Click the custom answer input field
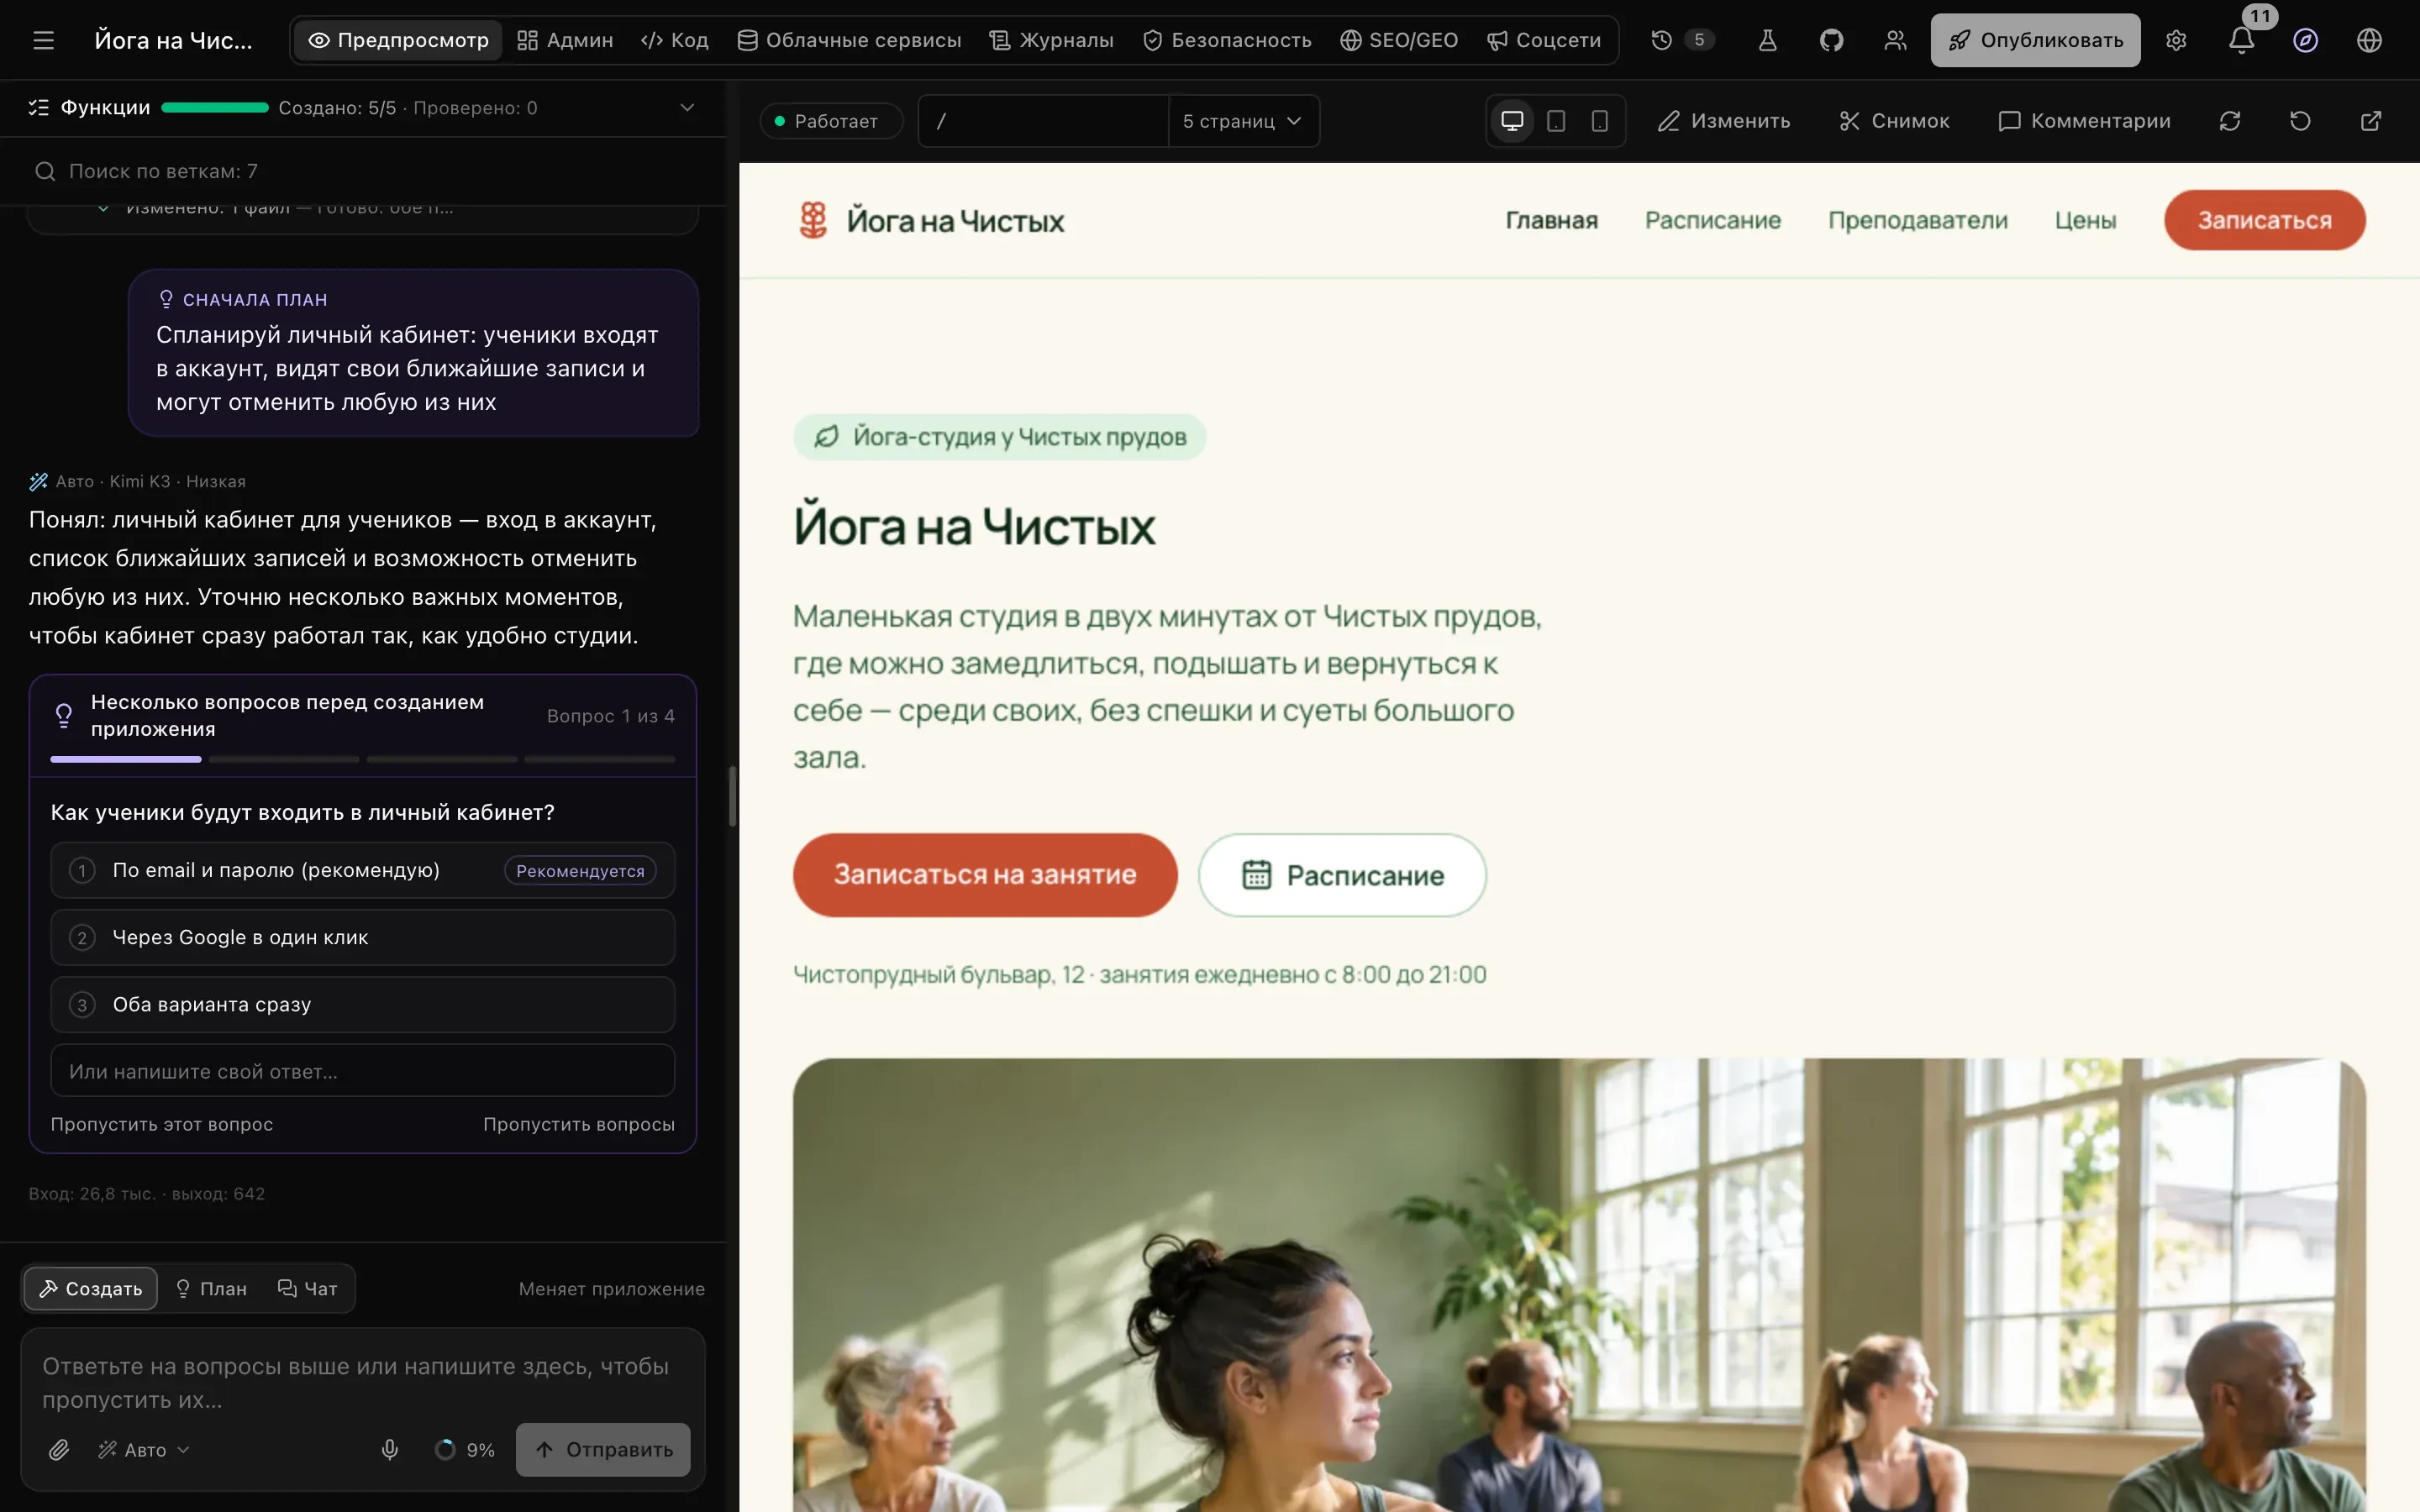Image resolution: width=2420 pixels, height=1512 pixels. [x=363, y=1071]
